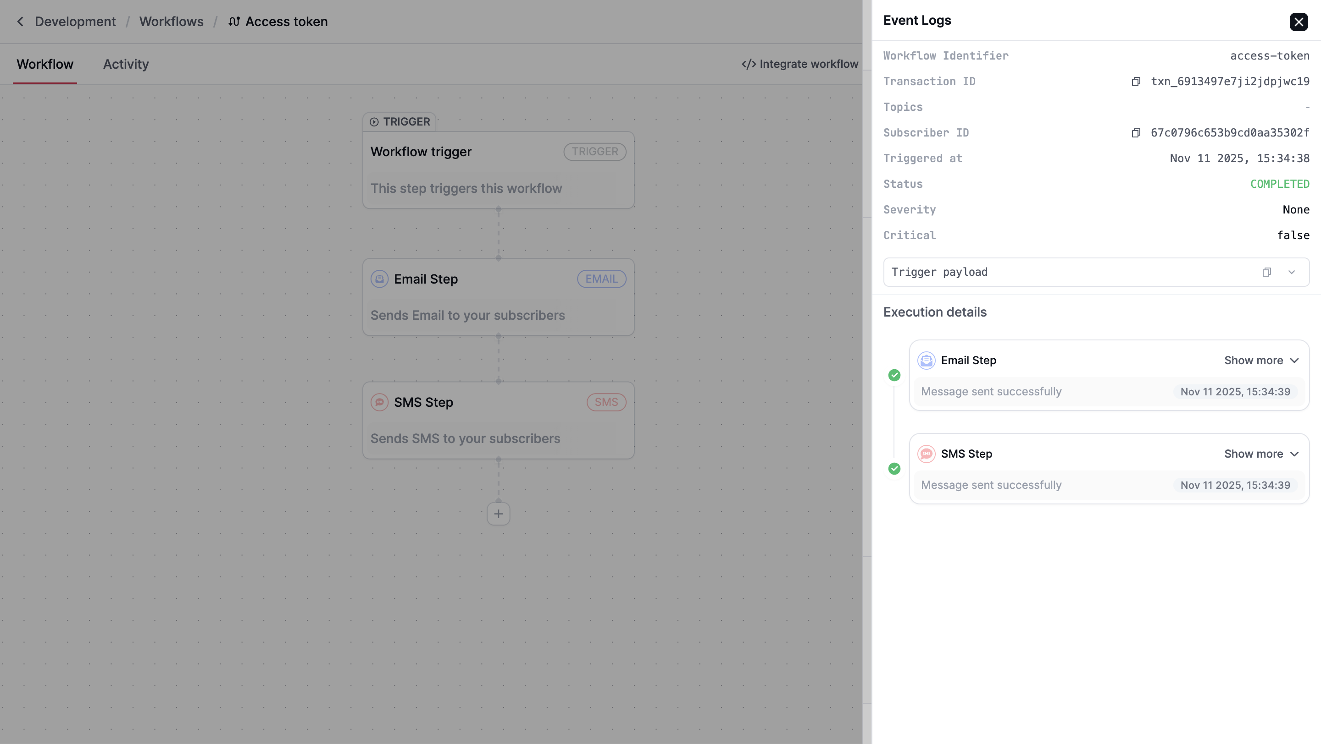Click the SMS Step icon on workflow canvas

pyautogui.click(x=379, y=403)
